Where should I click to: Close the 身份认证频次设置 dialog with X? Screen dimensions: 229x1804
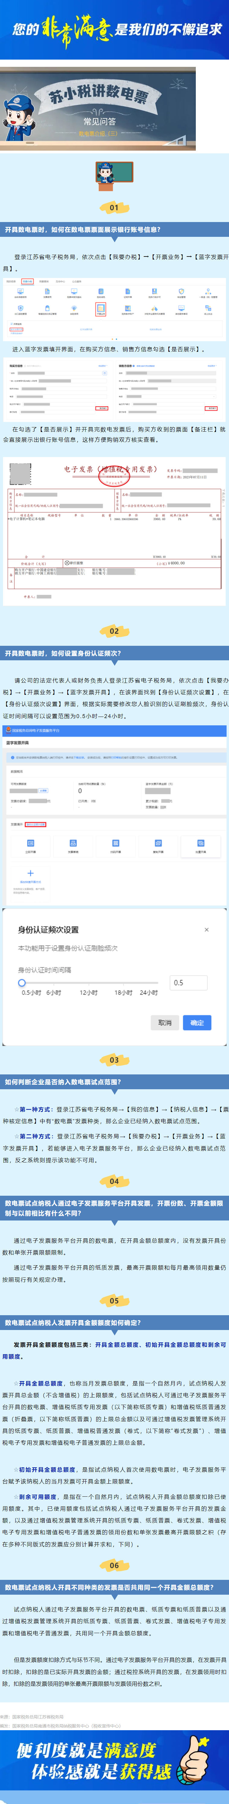pyautogui.click(x=206, y=930)
